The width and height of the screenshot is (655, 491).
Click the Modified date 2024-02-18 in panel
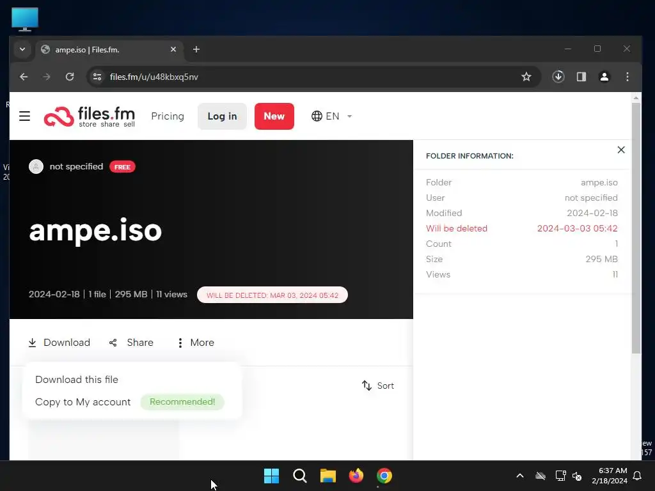pos(592,213)
